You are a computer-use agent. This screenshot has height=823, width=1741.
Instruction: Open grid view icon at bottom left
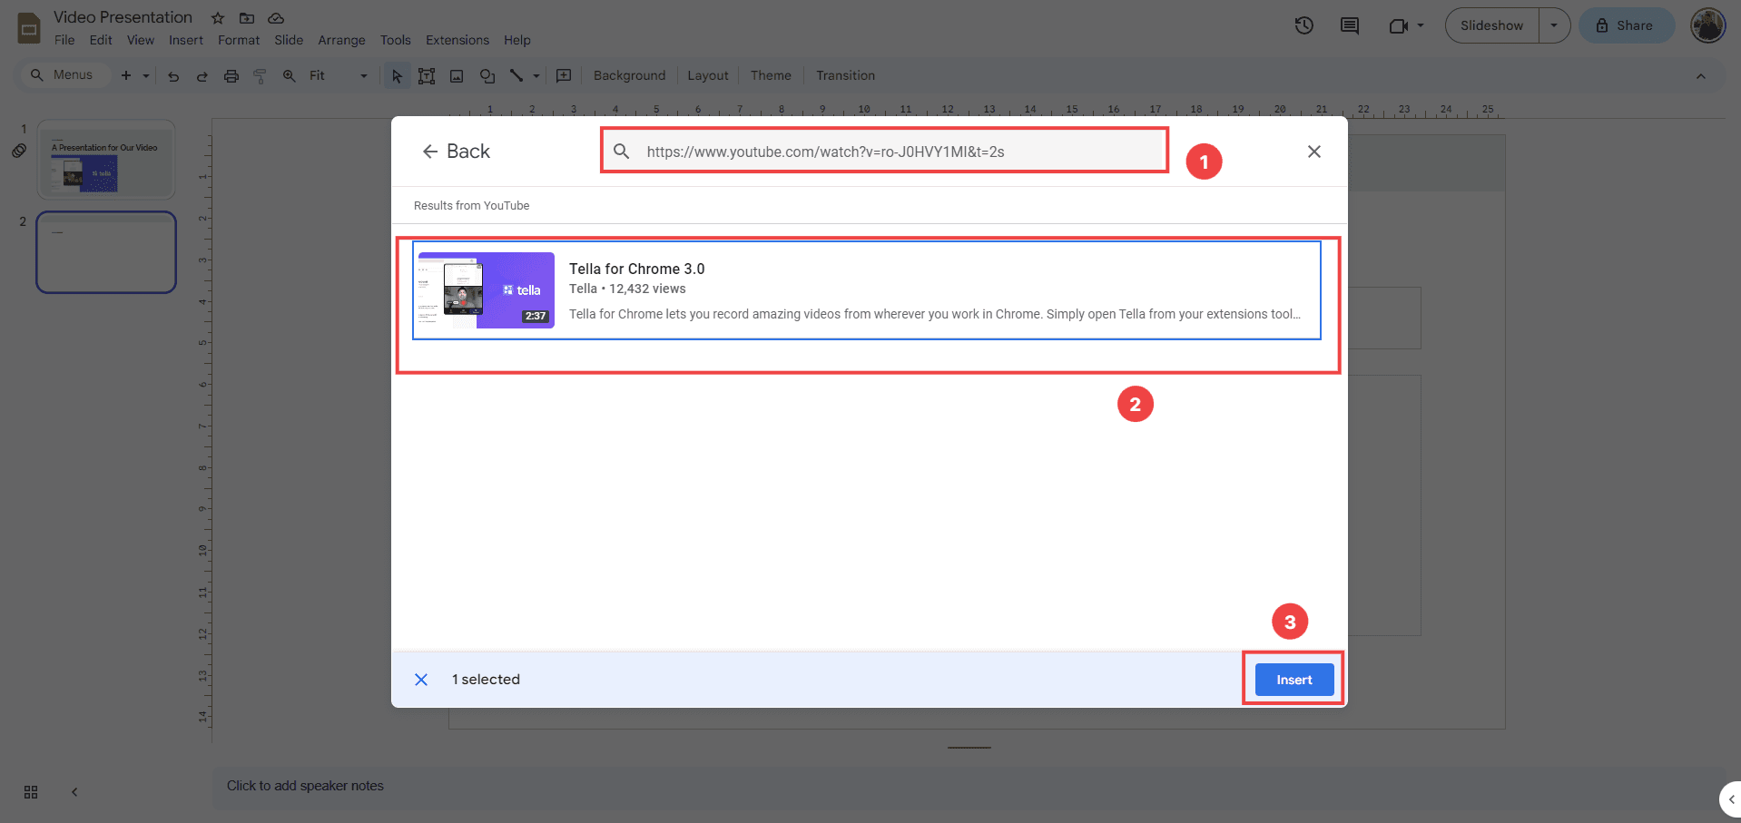pyautogui.click(x=31, y=792)
